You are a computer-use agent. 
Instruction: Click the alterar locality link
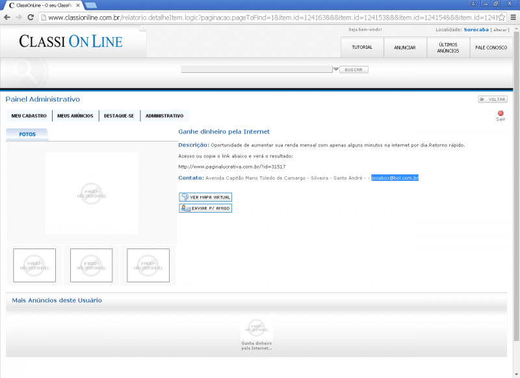click(499, 30)
